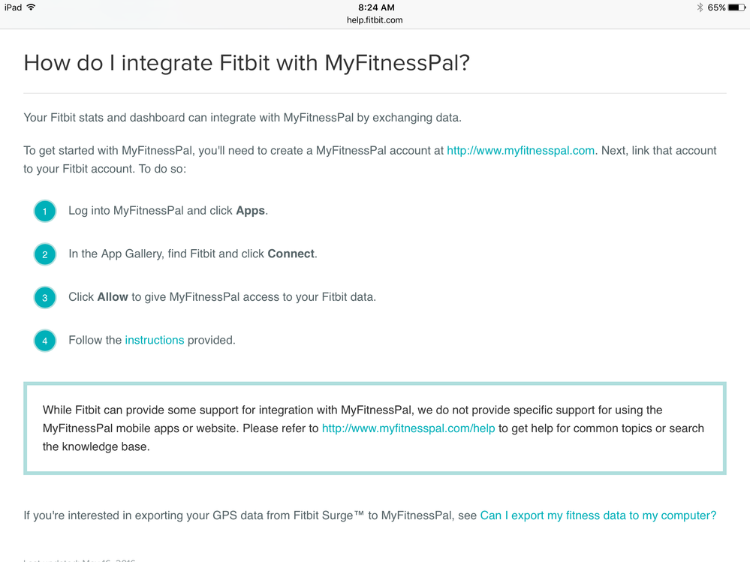Tap the Wi-Fi status icon

point(31,8)
